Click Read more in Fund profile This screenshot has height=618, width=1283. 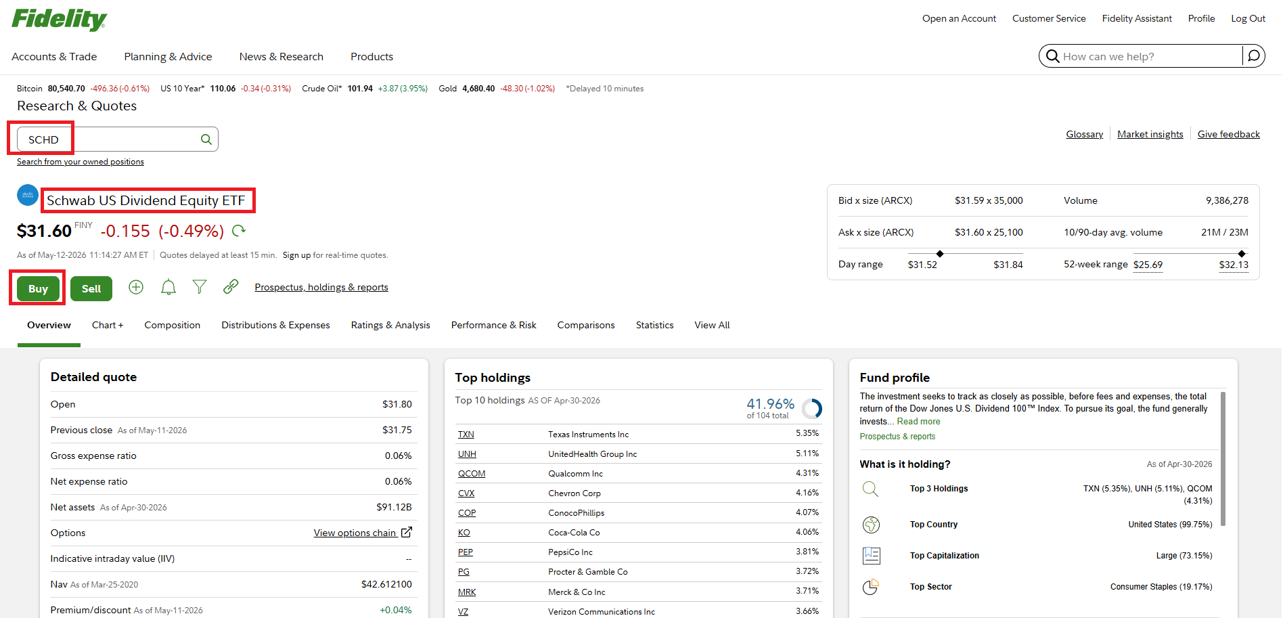(x=918, y=421)
